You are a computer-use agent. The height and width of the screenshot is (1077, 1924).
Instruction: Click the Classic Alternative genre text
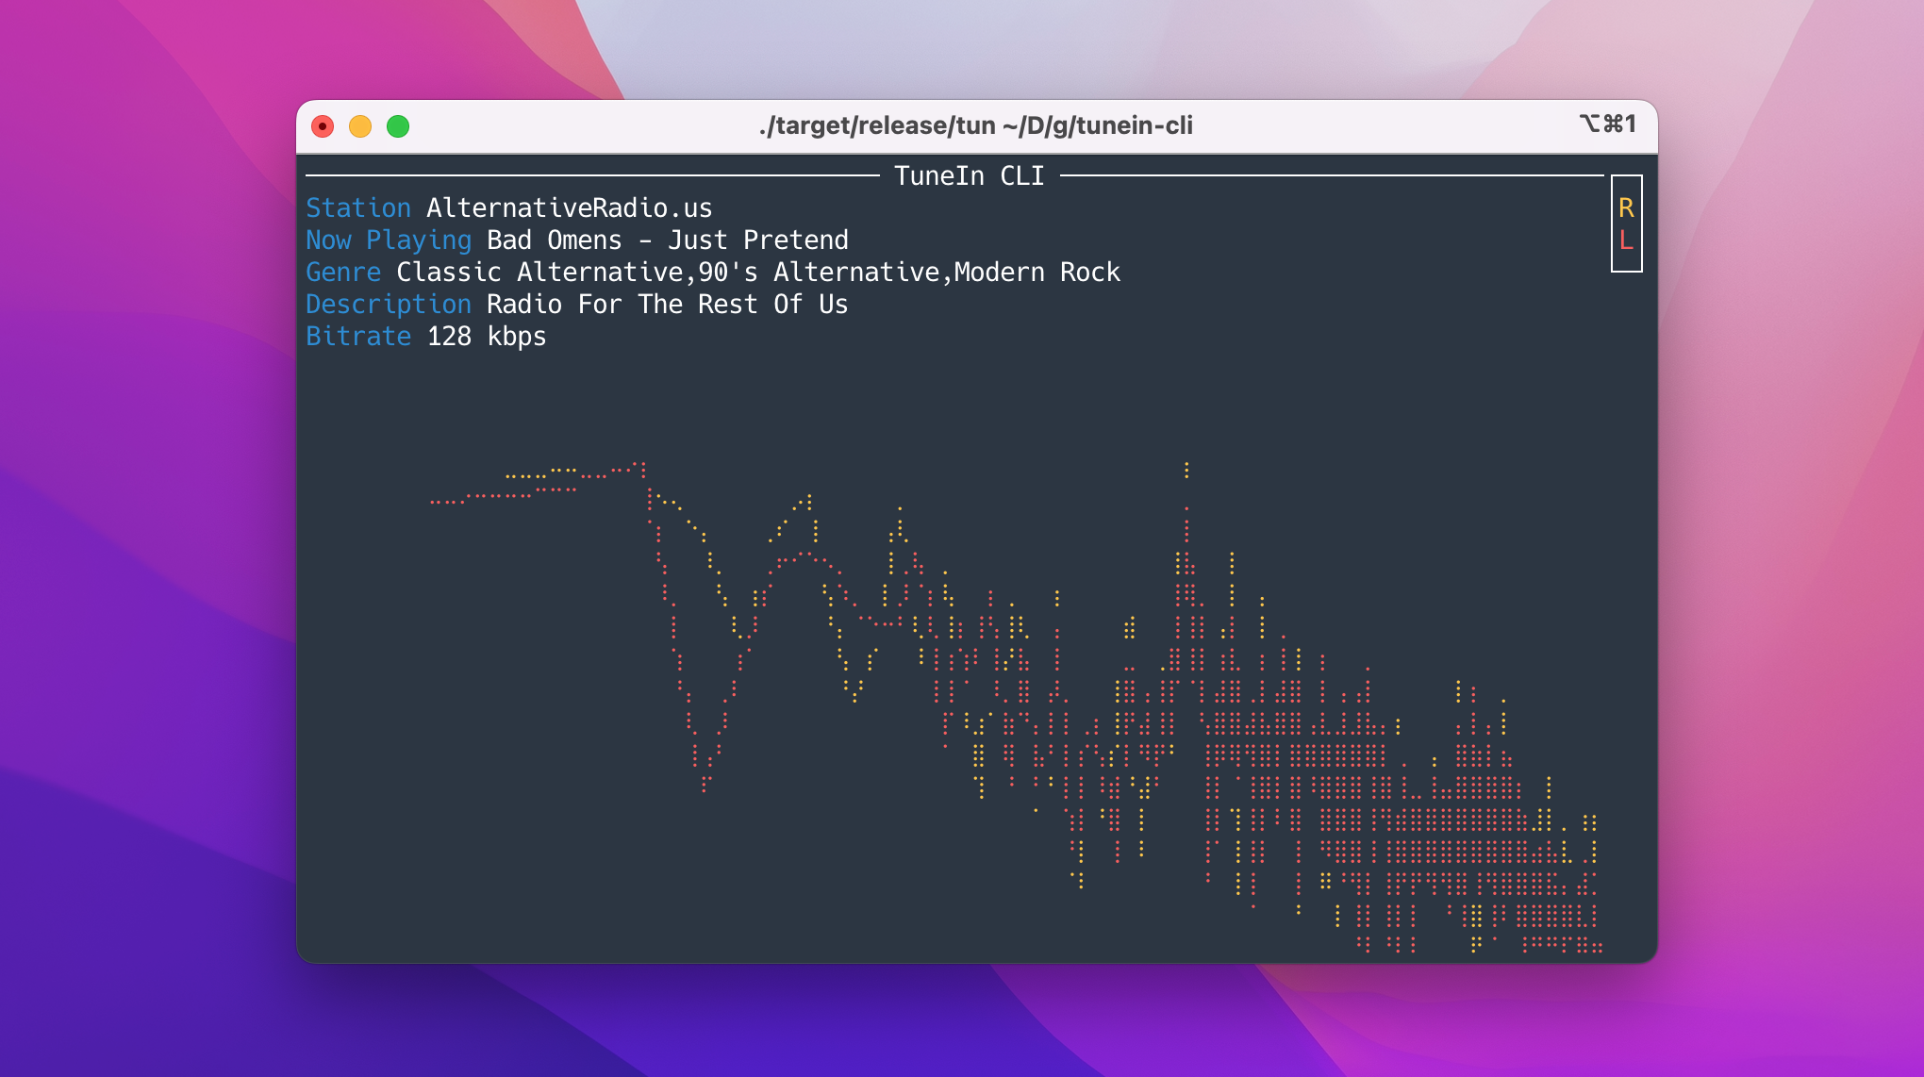click(x=539, y=273)
